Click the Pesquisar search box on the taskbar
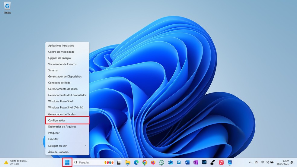 (x=91, y=162)
